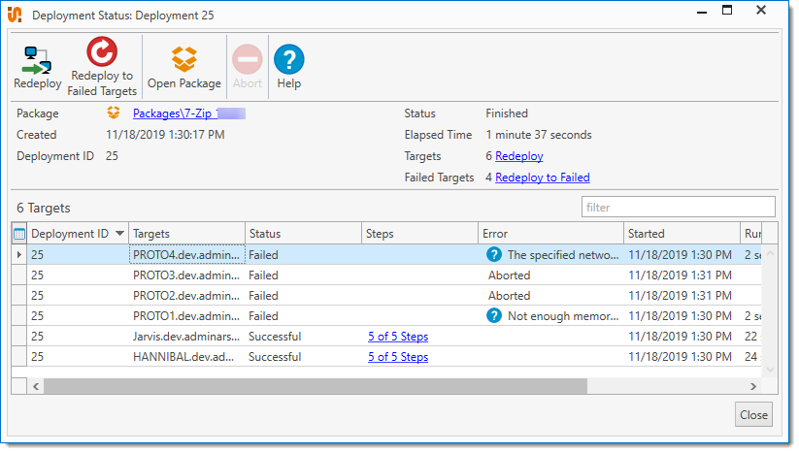Click the help icon in the PROTO4 error cell
The image size is (799, 453).
(x=494, y=255)
